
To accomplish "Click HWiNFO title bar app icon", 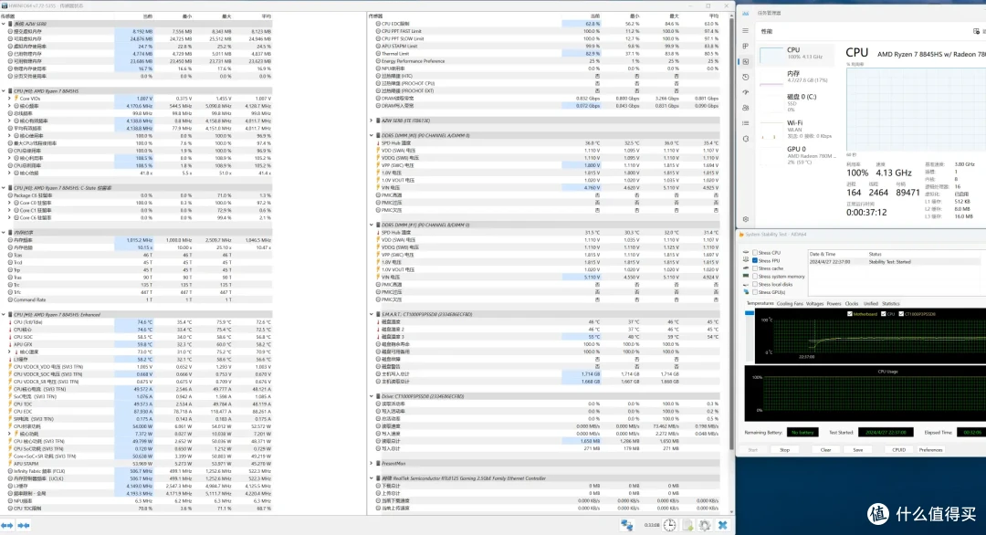I will pyautogui.click(x=5, y=5).
